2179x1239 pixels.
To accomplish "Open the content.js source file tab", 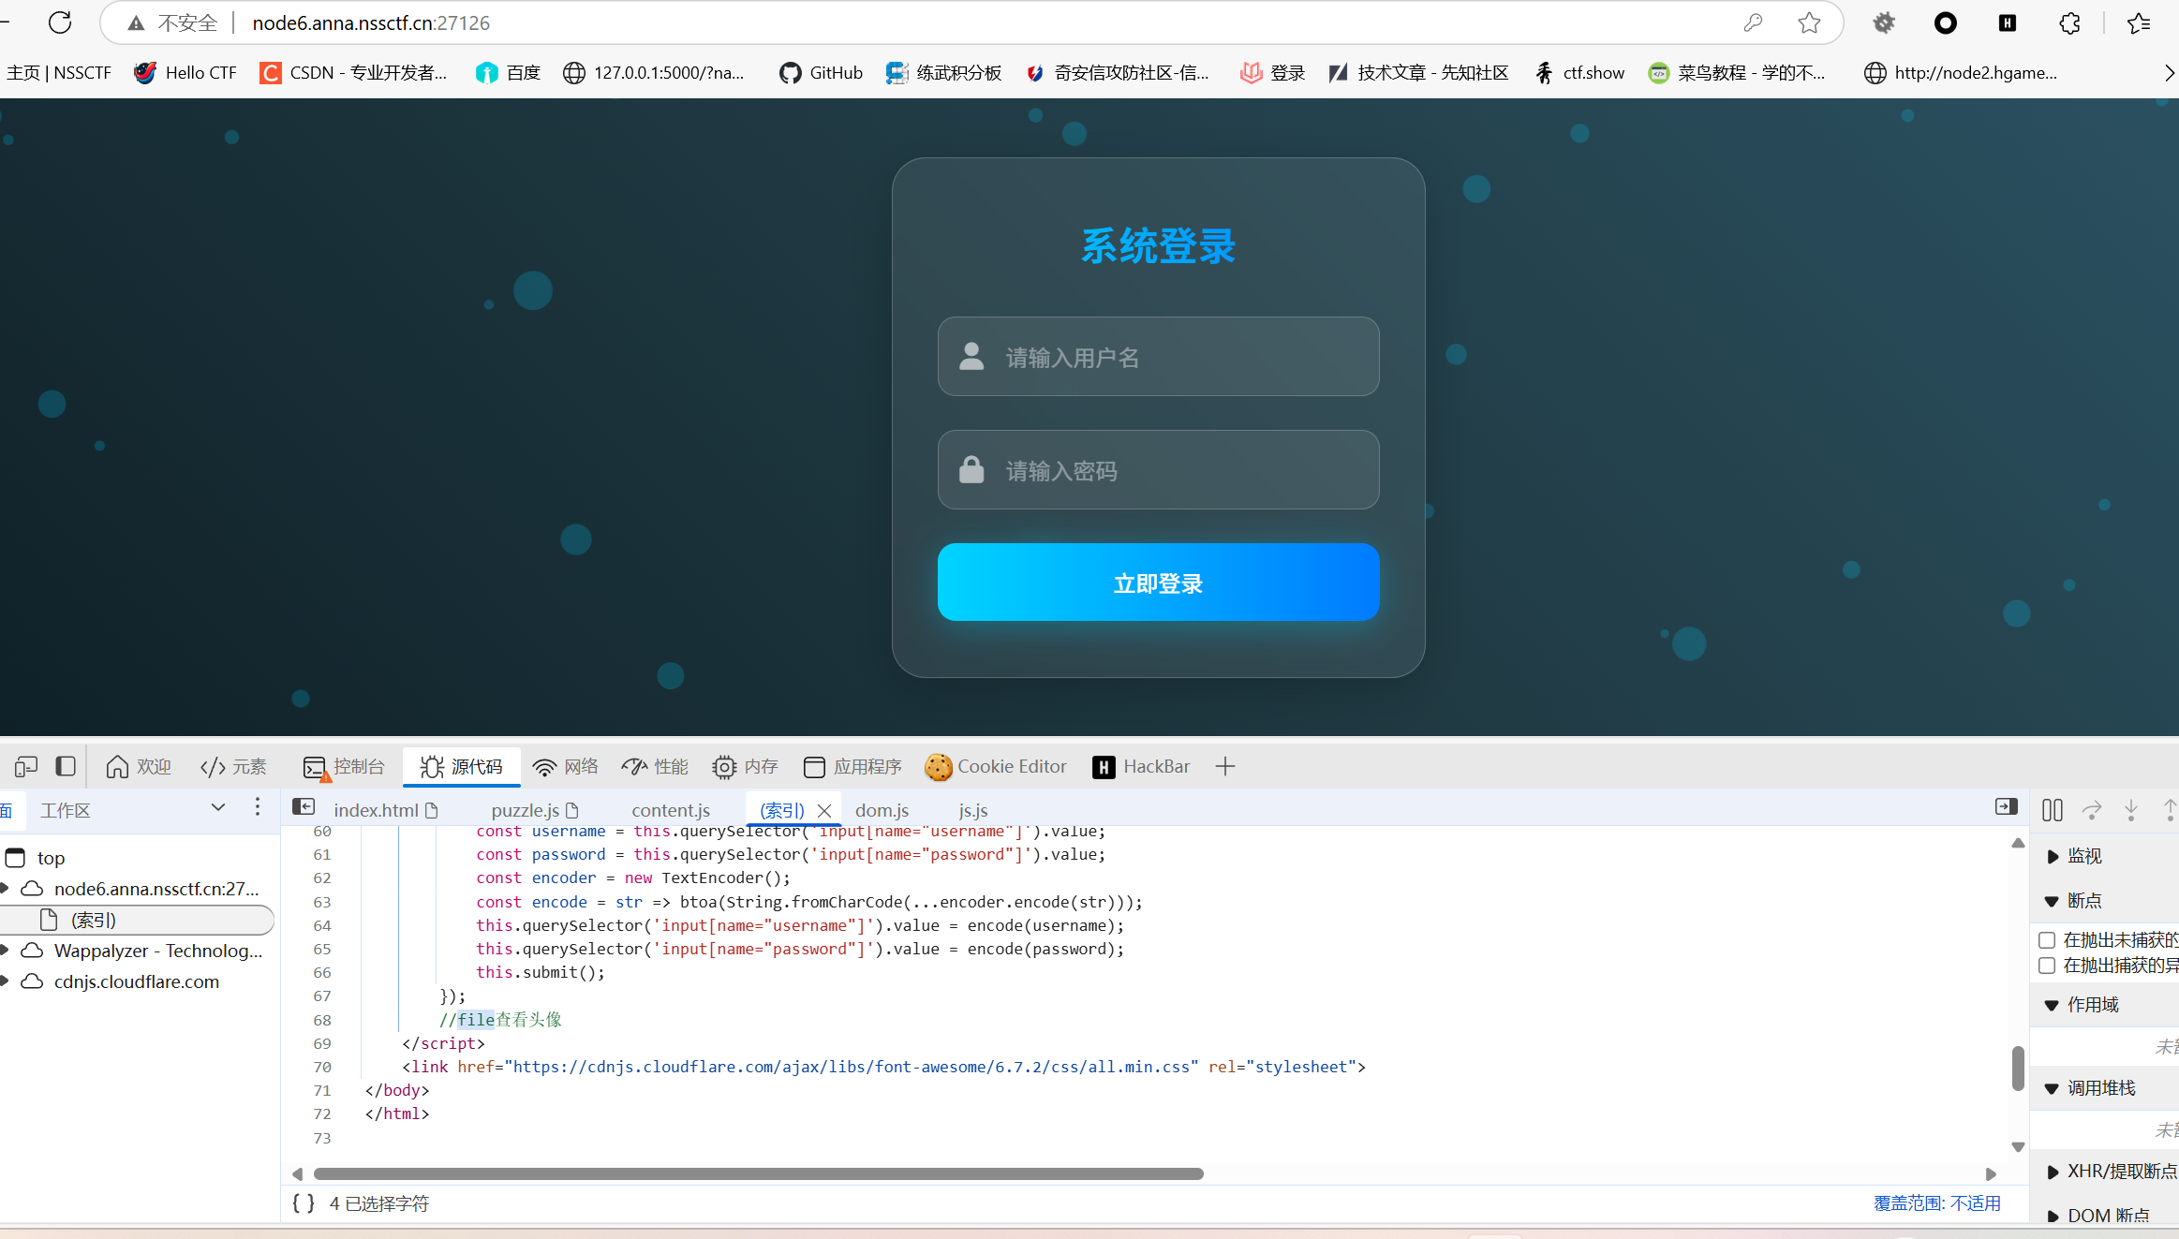I will 671,810.
